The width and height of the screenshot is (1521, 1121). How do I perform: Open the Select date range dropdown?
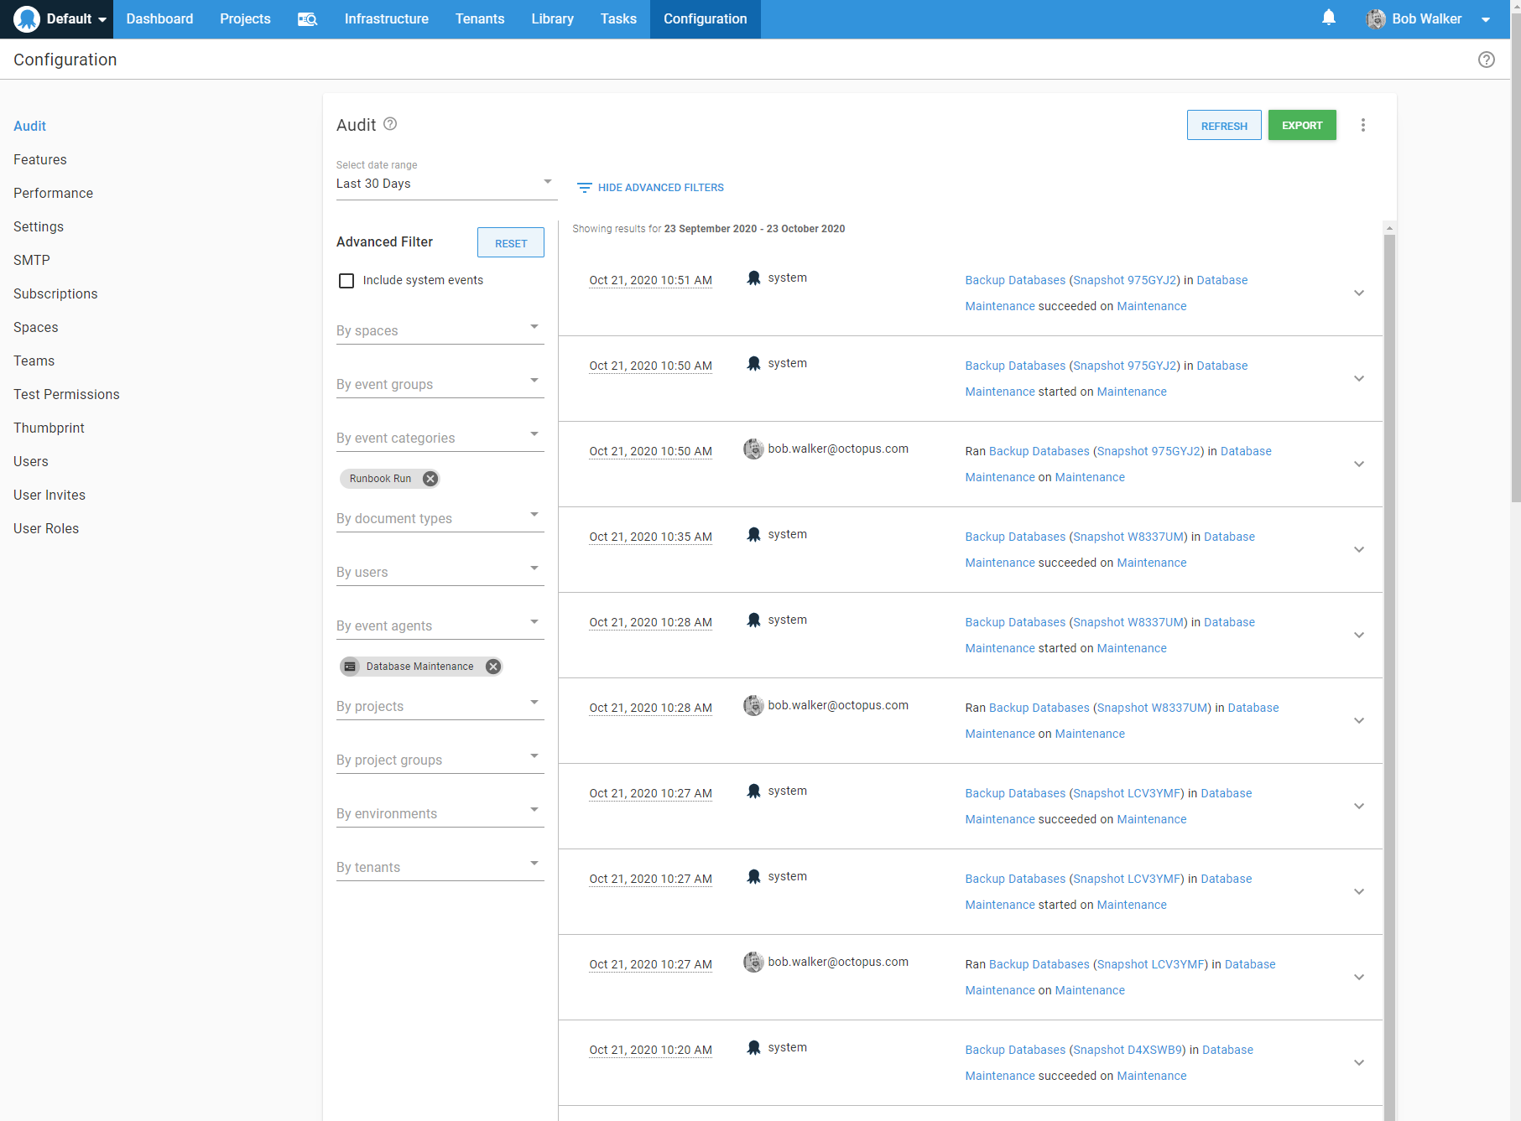(445, 184)
